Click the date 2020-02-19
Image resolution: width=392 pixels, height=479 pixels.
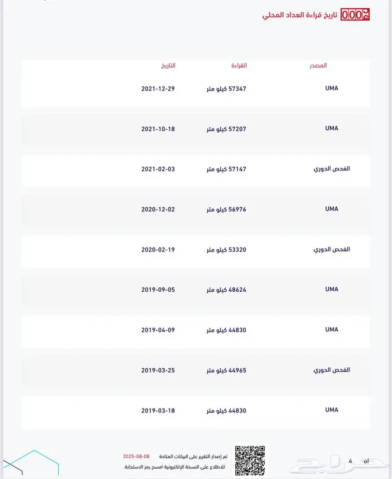tap(158, 250)
